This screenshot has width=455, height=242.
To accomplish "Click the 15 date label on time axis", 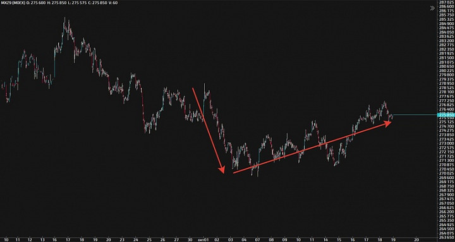I will (x=339, y=239).
